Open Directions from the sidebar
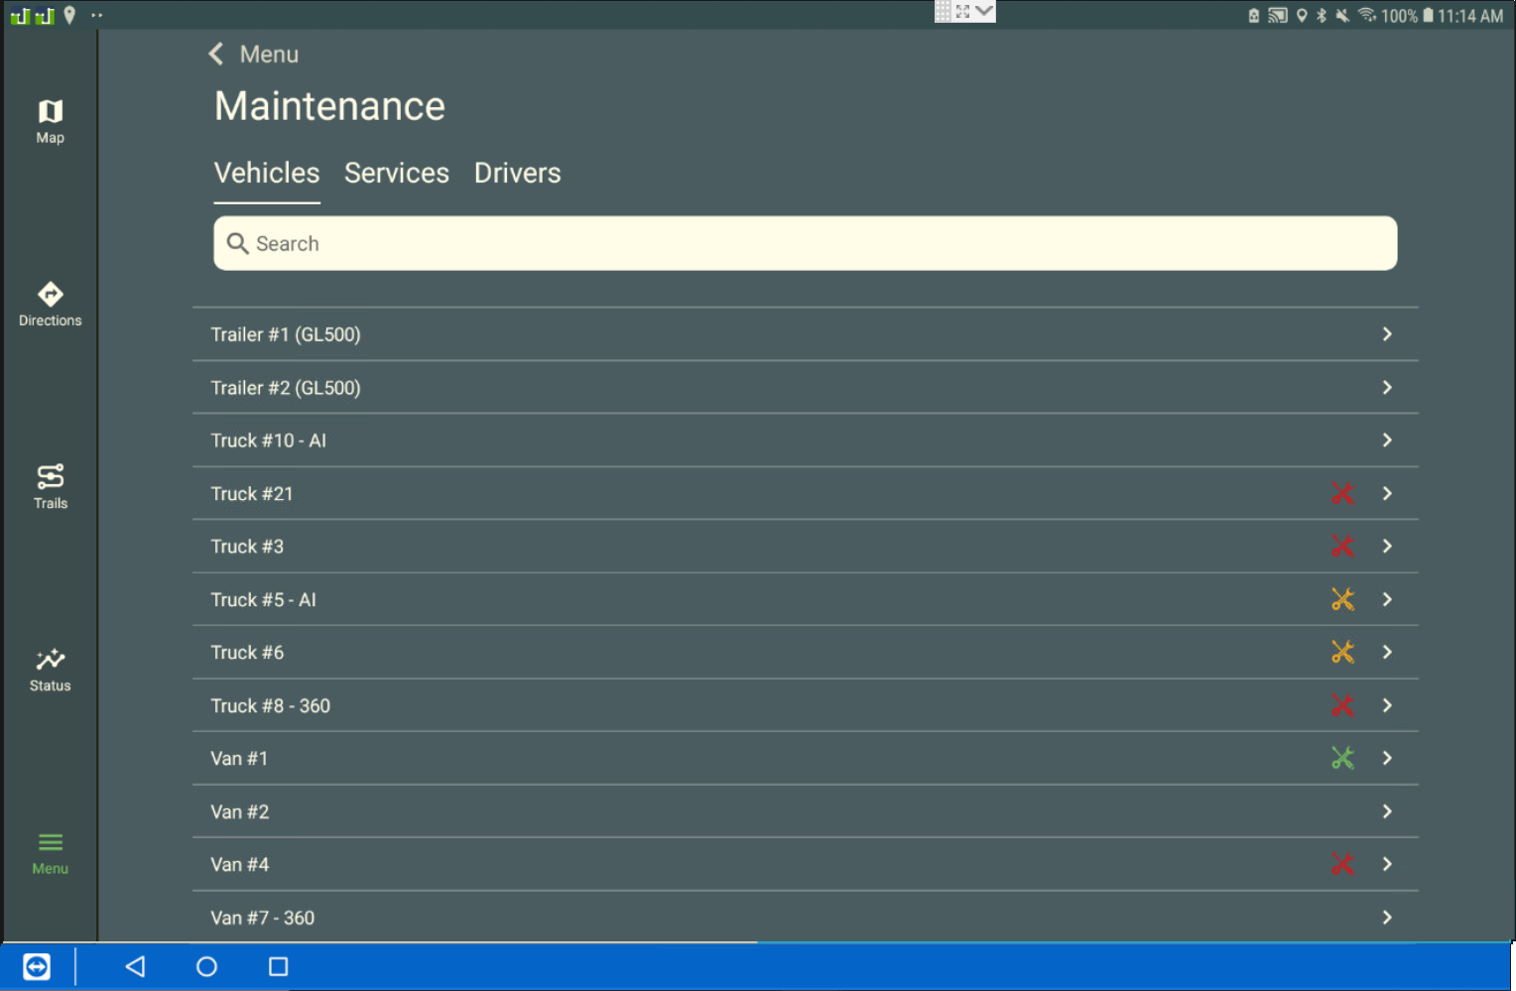The height and width of the screenshot is (991, 1516). click(x=50, y=303)
